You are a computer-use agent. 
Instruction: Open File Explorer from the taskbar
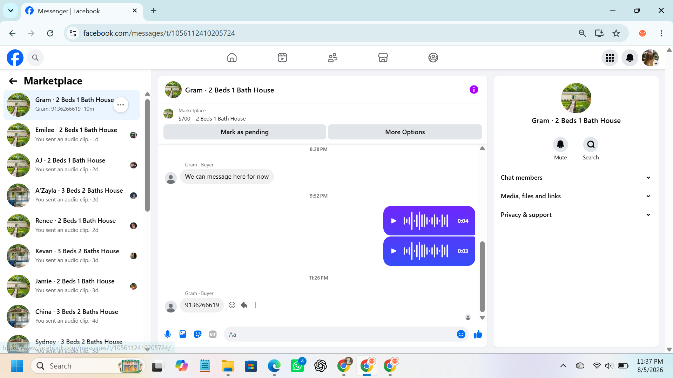[x=228, y=366]
